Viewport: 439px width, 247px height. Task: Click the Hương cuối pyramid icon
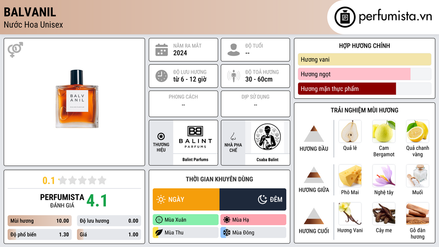pyautogui.click(x=314, y=216)
